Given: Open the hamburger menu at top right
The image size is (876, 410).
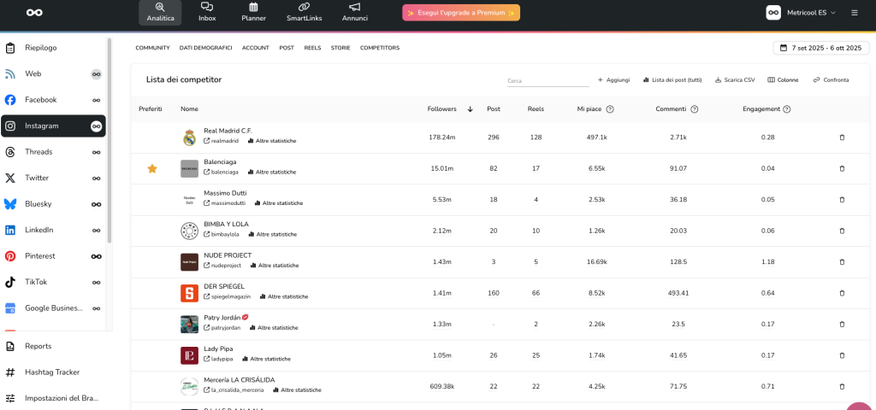Looking at the screenshot, I should 855,13.
